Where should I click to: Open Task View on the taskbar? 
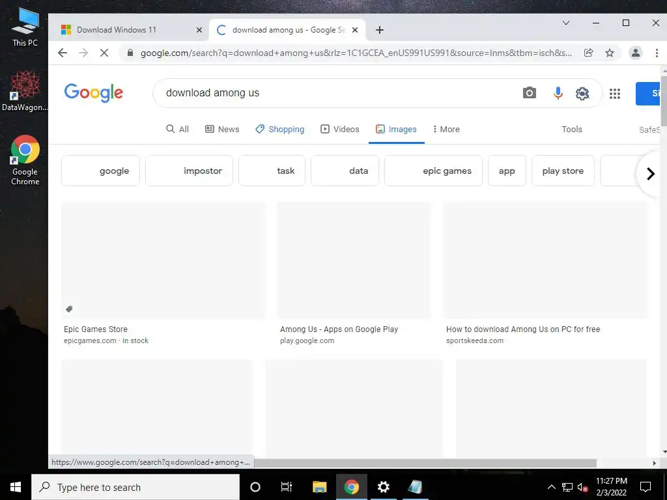pyautogui.click(x=287, y=487)
